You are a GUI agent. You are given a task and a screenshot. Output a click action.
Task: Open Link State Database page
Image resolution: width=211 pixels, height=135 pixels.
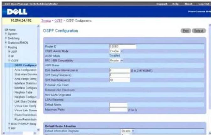tap(25, 101)
